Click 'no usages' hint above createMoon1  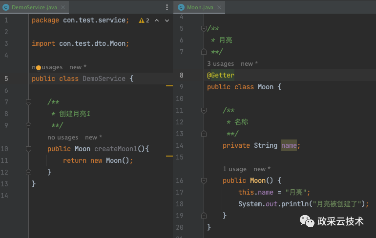(63, 138)
